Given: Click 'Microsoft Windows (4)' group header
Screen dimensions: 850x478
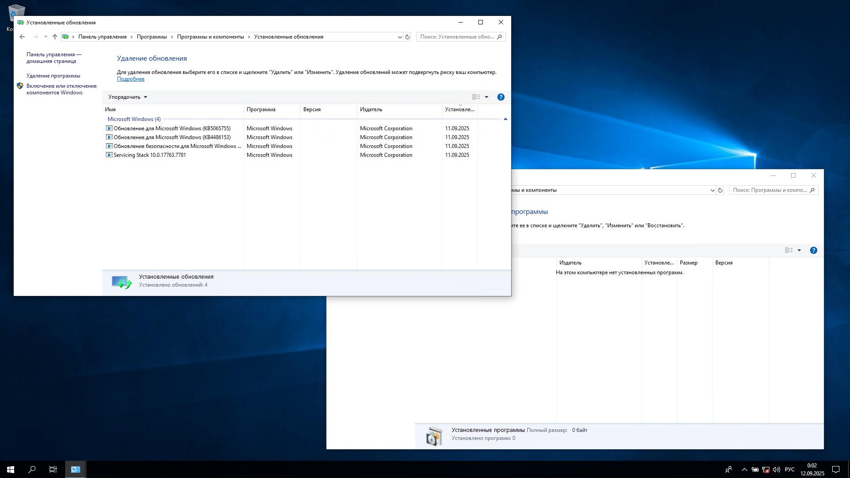Looking at the screenshot, I should pyautogui.click(x=134, y=119).
